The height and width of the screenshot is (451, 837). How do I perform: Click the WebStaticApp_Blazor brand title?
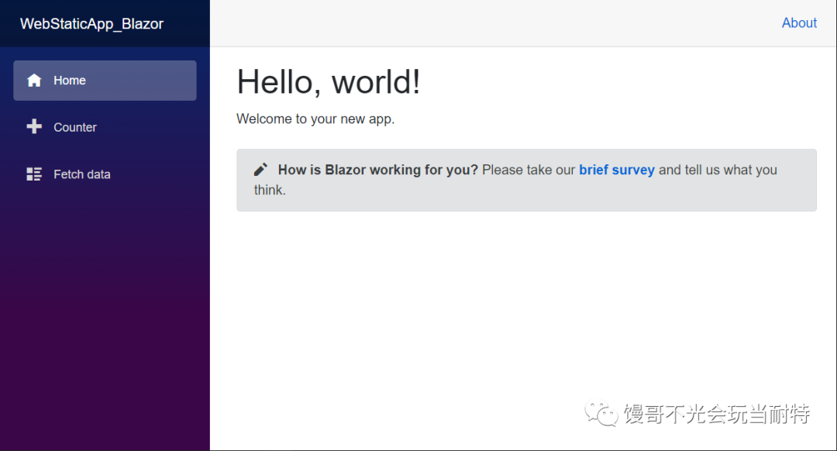pyautogui.click(x=91, y=24)
